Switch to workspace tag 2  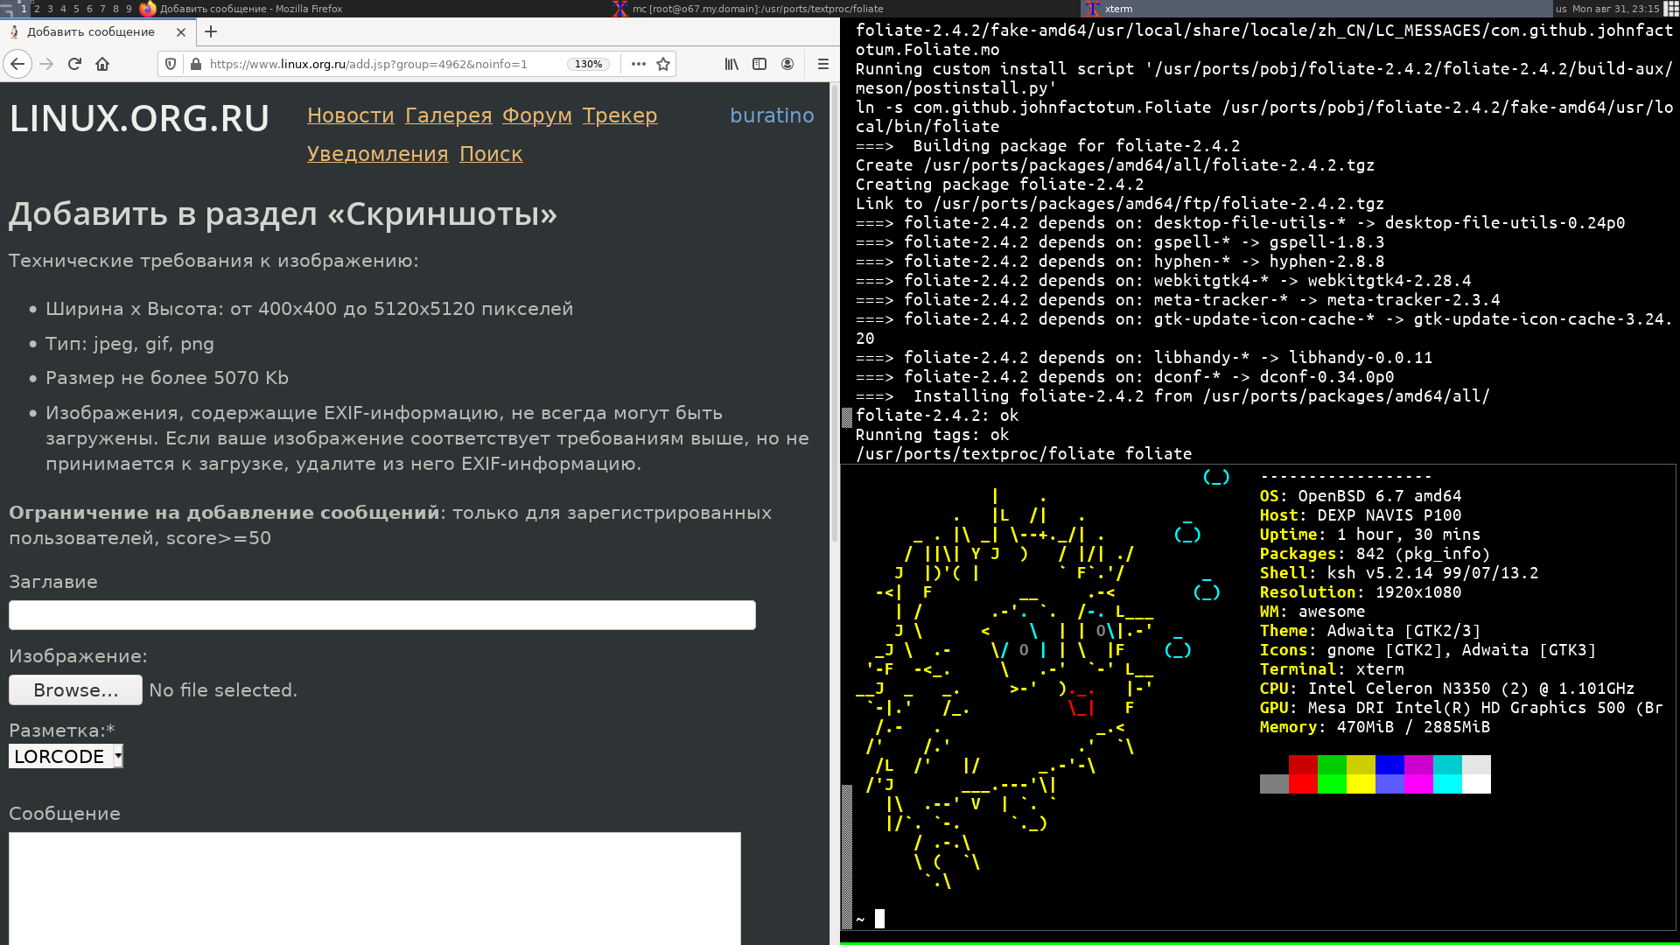tap(37, 9)
